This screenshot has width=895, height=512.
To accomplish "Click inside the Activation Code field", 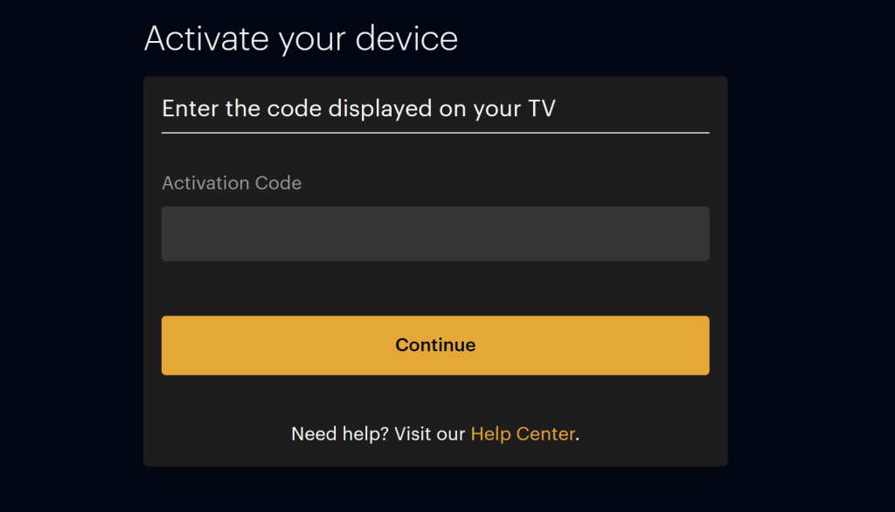I will coord(434,233).
